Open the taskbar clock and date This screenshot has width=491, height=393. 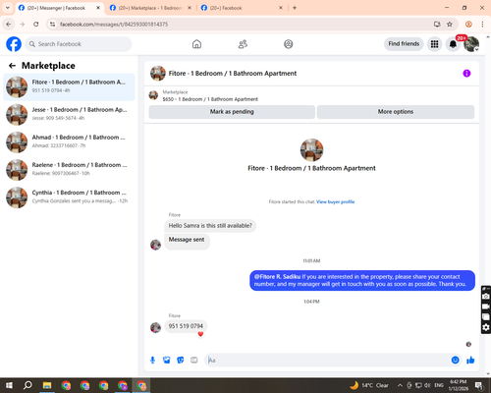458,385
